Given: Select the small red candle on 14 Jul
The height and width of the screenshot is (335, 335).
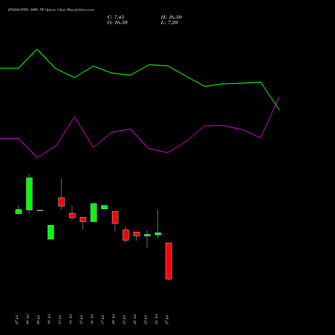Looking at the screenshot, I should point(72,215).
